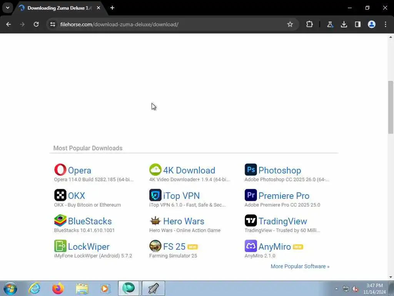The image size is (394, 296).
Task: Close the Downloading Zuma Deluxe tab
Action: (98, 8)
